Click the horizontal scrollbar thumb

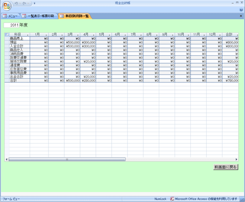(67, 159)
